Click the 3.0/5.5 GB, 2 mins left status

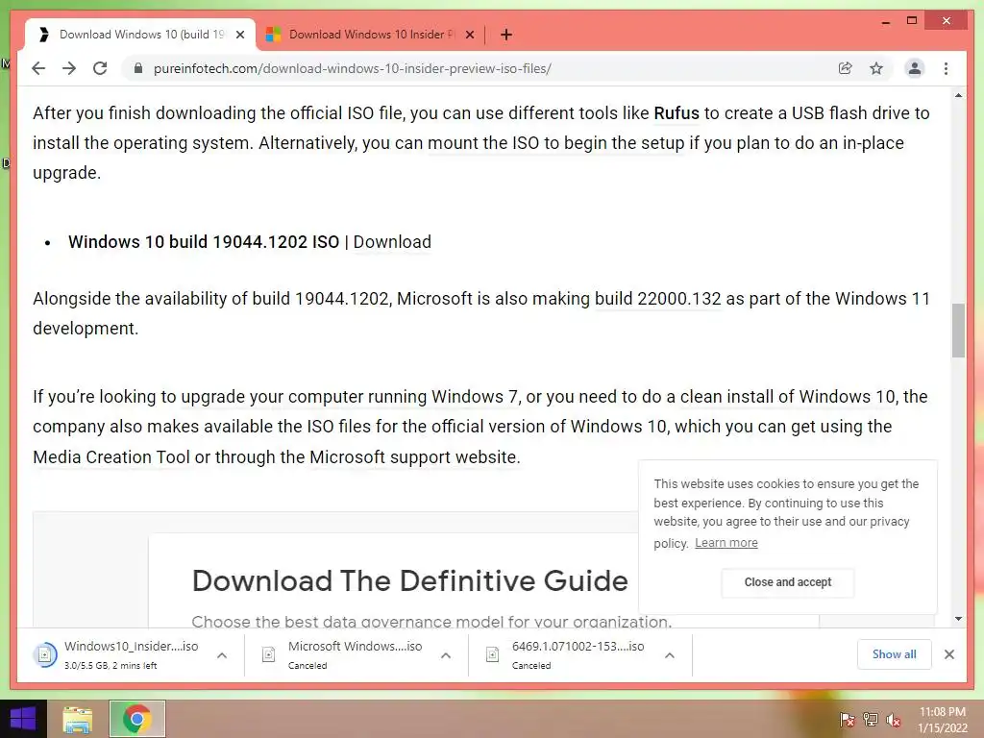tap(111, 666)
